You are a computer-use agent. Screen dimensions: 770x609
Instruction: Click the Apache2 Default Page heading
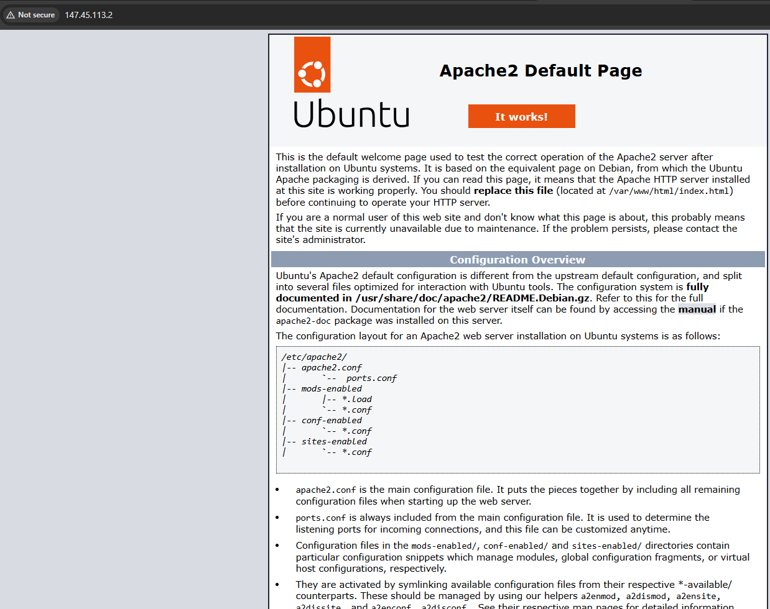coord(540,71)
